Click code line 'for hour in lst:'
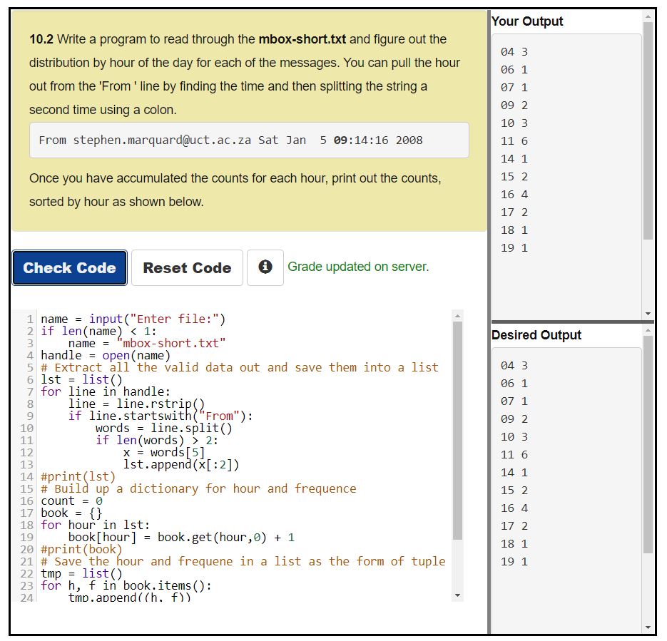 click(96, 525)
